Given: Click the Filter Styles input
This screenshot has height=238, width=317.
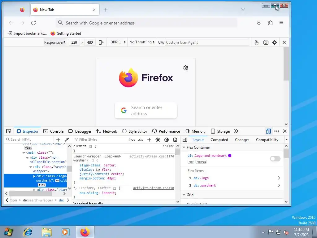Looking at the screenshot, I should tap(100, 139).
